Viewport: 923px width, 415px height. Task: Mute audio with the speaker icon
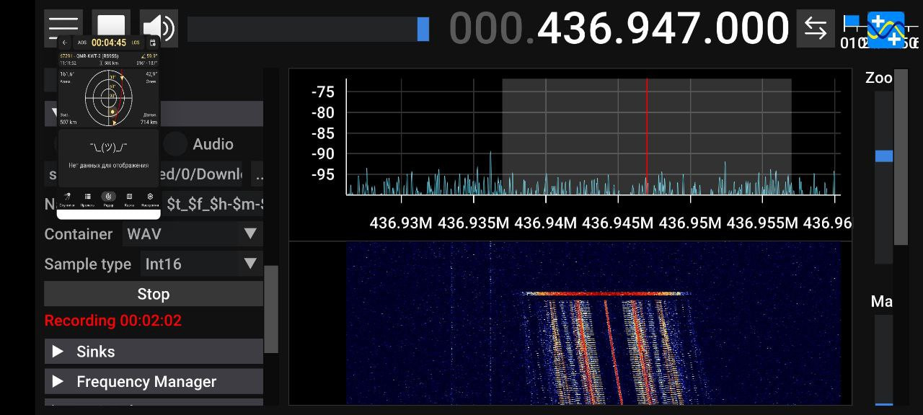coord(159,29)
